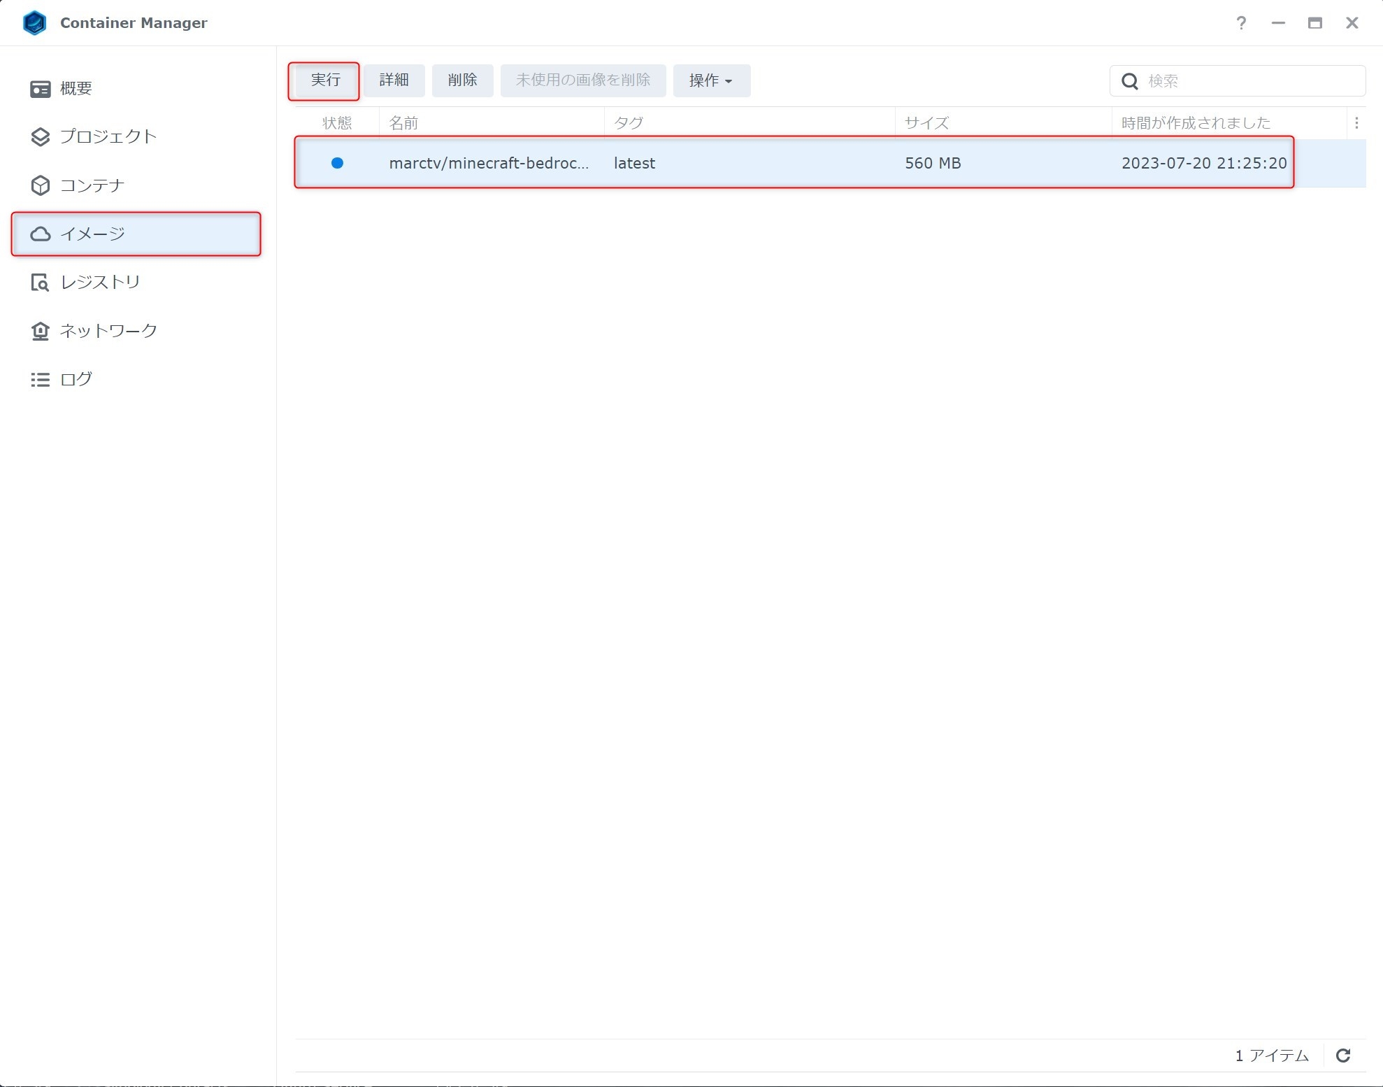Click the refresh icon at bottom right

click(x=1342, y=1056)
